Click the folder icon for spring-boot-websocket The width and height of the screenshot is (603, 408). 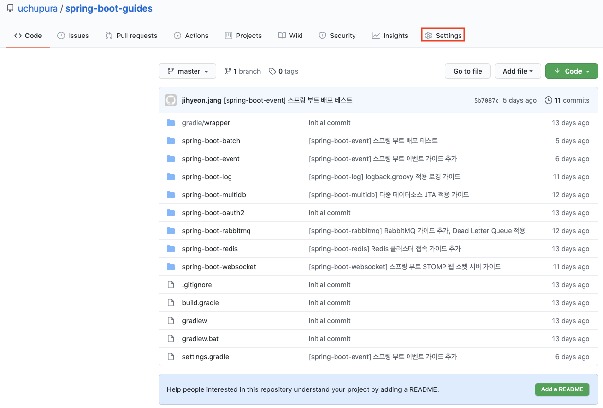[171, 267]
